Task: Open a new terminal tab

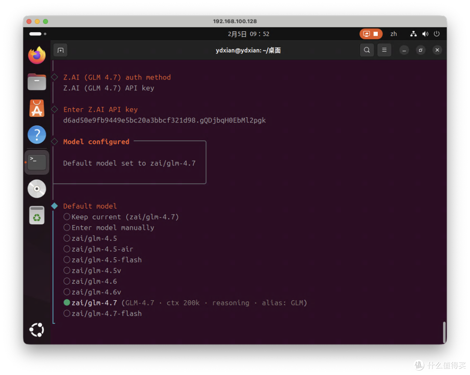Action: [60, 50]
